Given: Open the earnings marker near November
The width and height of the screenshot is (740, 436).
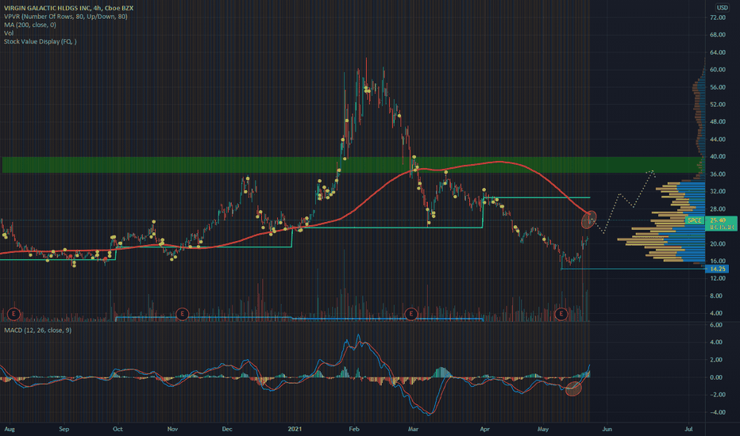Looking at the screenshot, I should [x=182, y=313].
